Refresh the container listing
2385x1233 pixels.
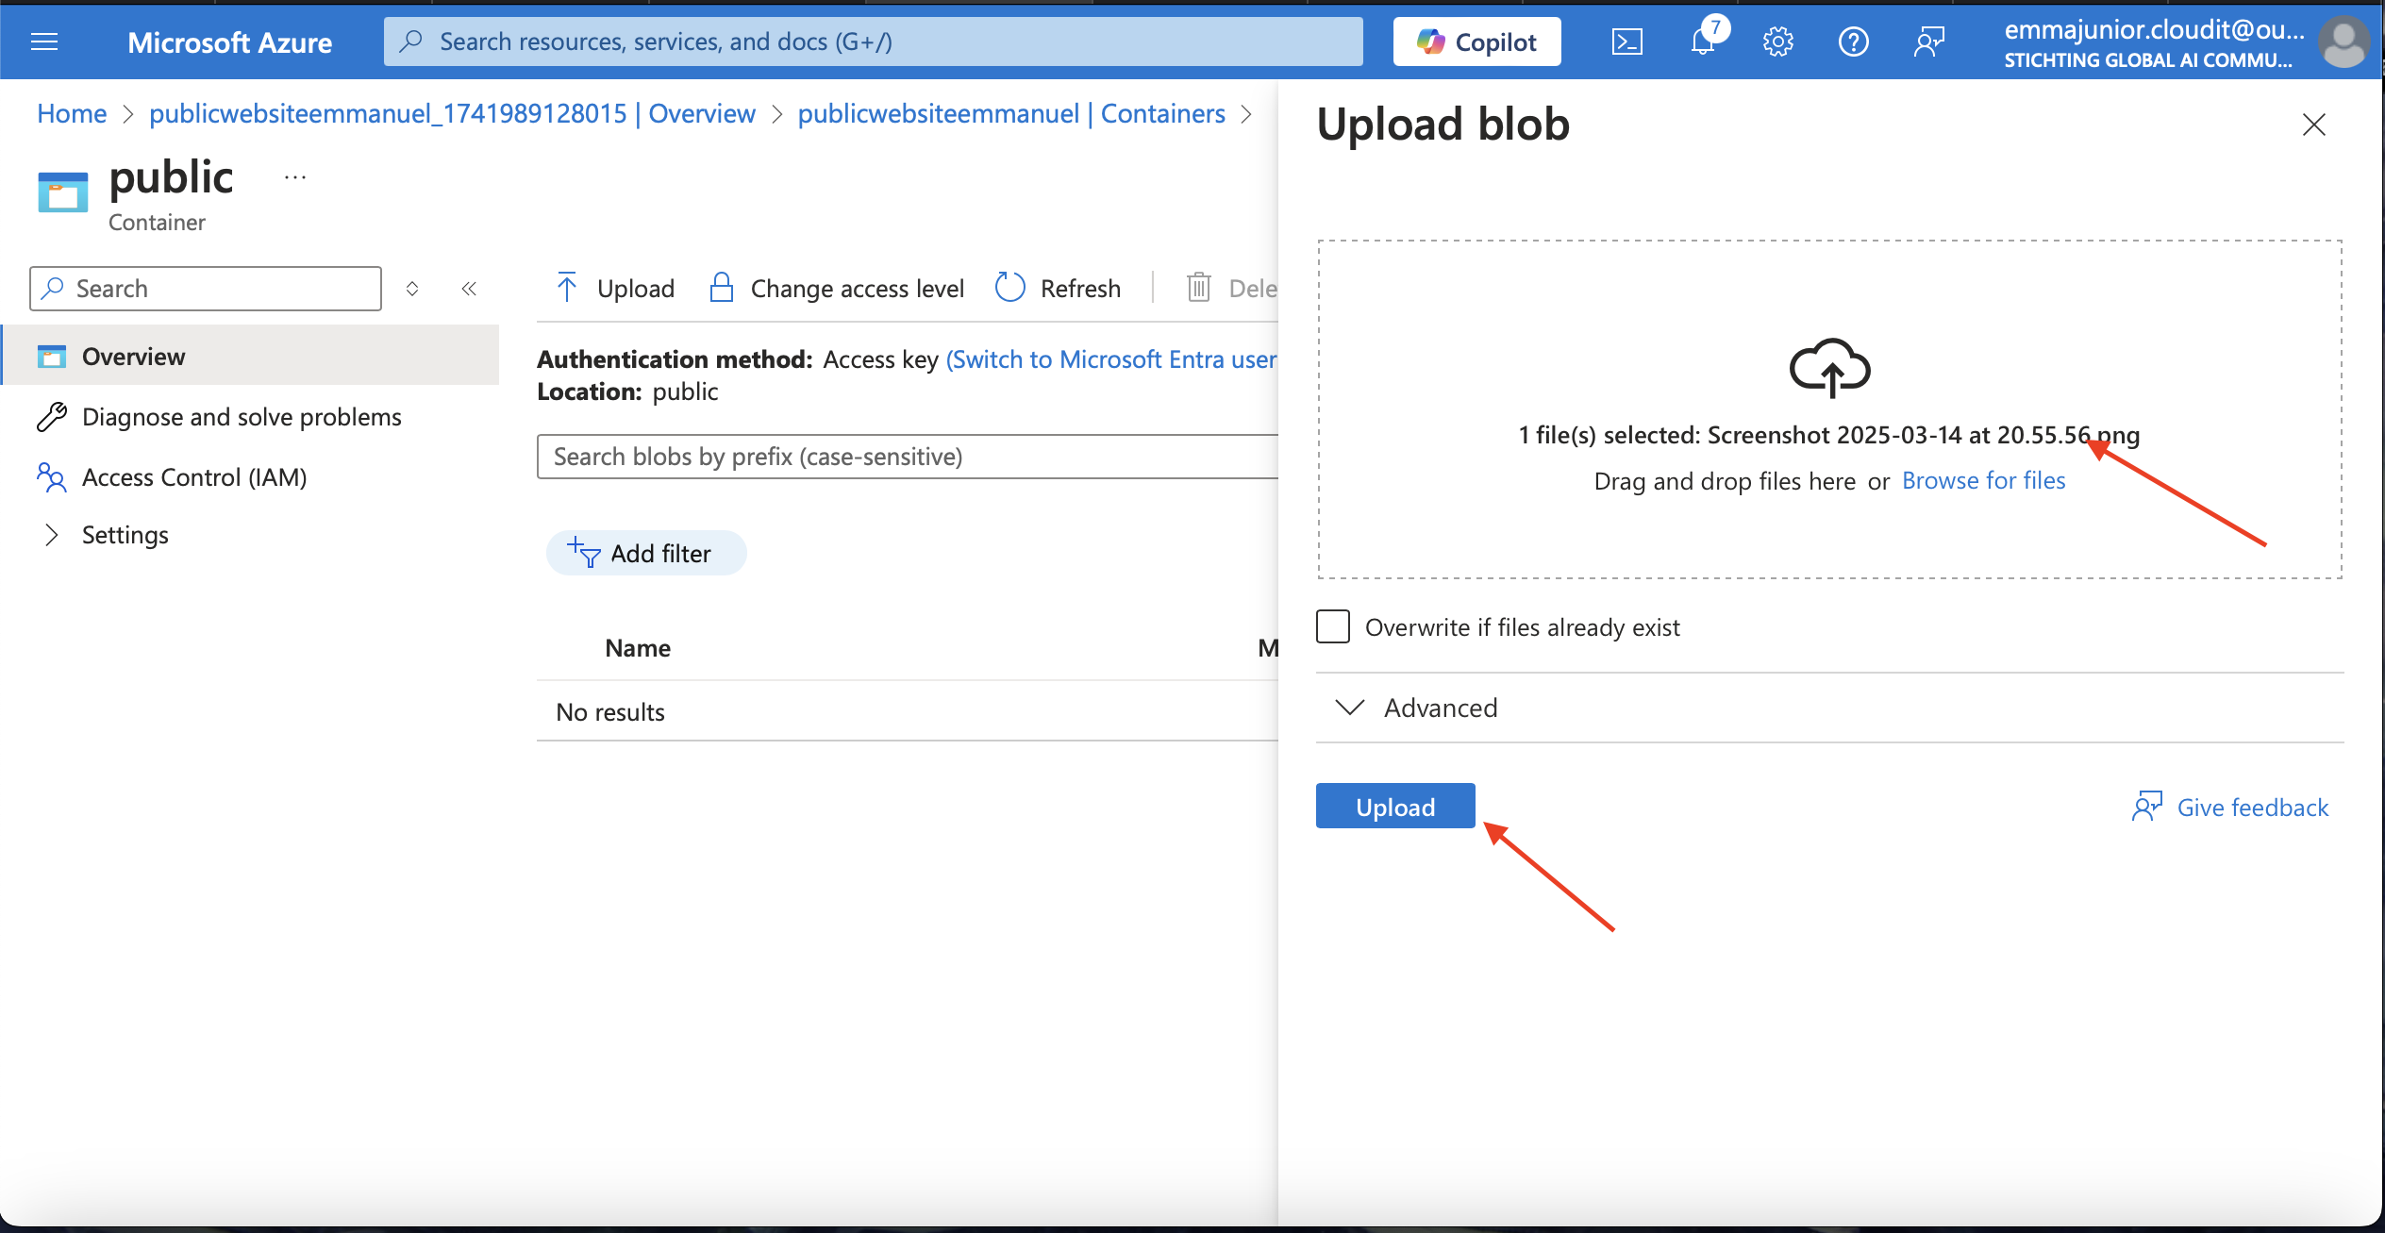(x=1059, y=288)
